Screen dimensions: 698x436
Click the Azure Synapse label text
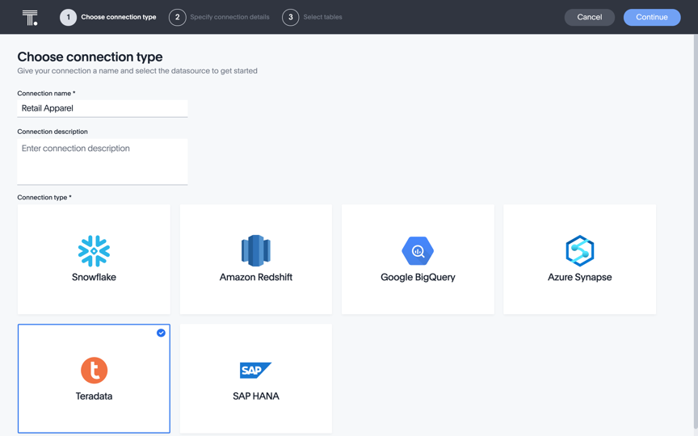579,277
